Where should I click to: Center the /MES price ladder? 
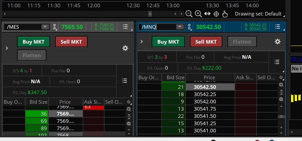pos(129,117)
